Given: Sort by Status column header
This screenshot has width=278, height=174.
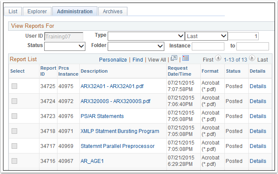Looking at the screenshot, I should [233, 71].
